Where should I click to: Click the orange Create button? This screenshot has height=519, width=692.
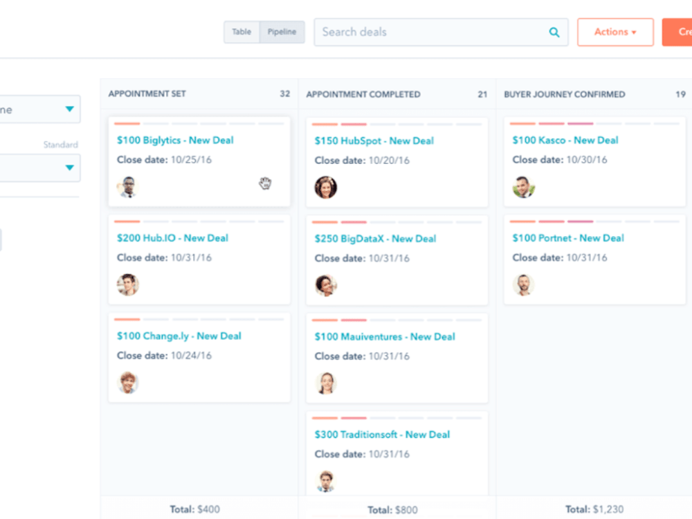click(677, 32)
